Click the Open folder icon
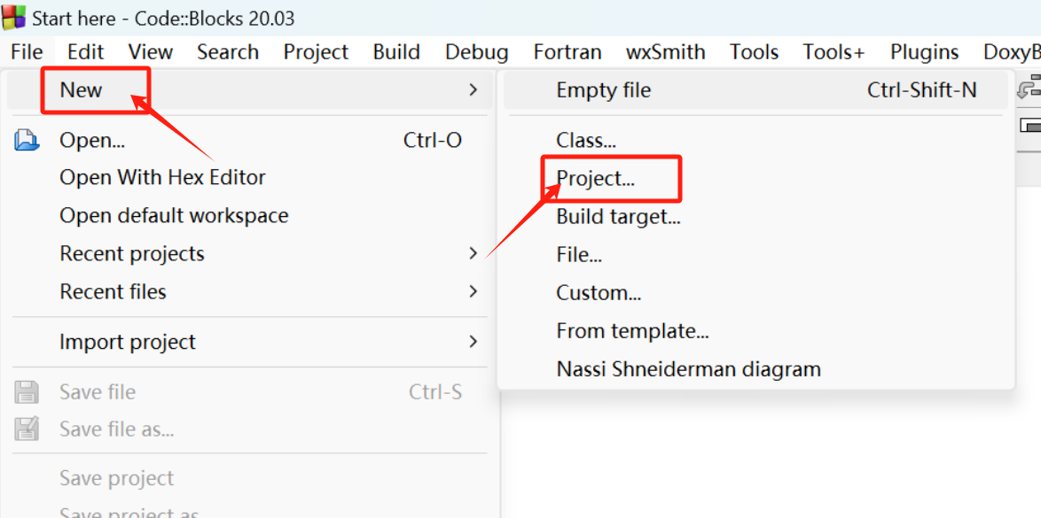The height and width of the screenshot is (518, 1041). [27, 140]
